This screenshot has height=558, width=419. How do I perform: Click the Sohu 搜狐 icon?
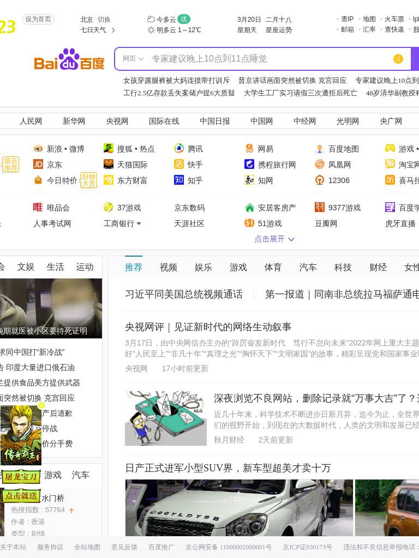[x=109, y=148]
